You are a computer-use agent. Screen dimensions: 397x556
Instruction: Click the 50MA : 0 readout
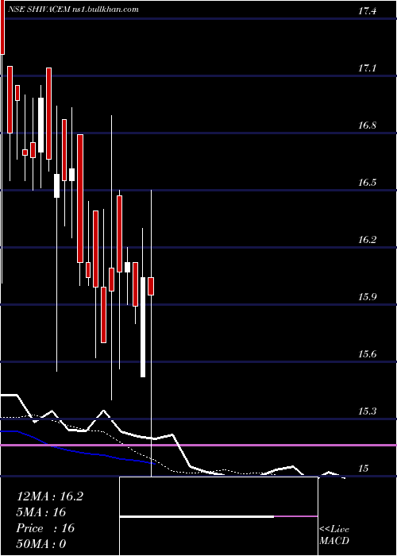[x=41, y=544]
